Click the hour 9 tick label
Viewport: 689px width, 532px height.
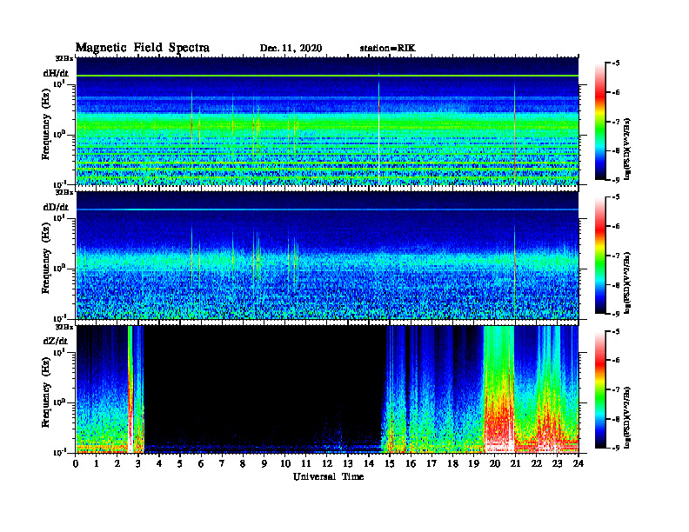click(x=264, y=463)
